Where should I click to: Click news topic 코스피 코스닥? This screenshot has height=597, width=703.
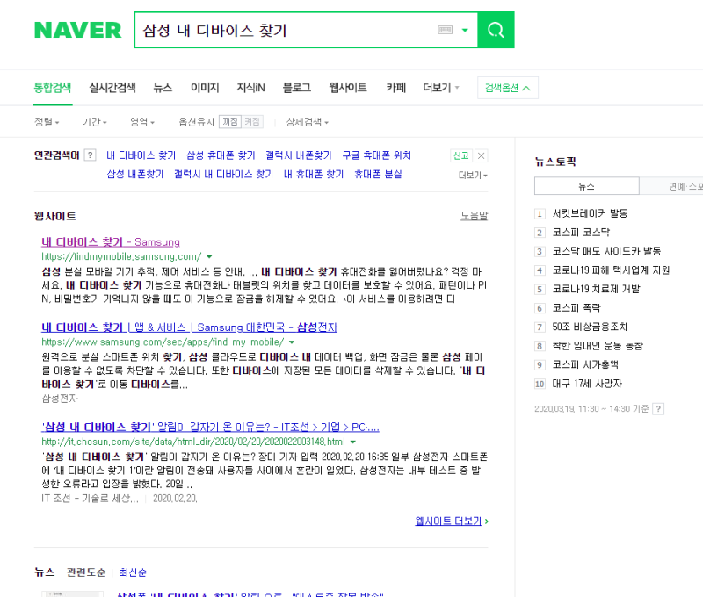coord(581,233)
